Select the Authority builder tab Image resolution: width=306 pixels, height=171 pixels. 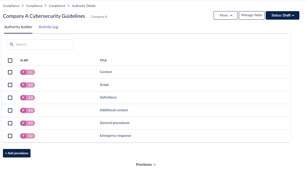click(18, 27)
